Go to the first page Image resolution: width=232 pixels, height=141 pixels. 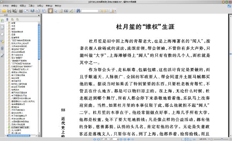coord(95,139)
